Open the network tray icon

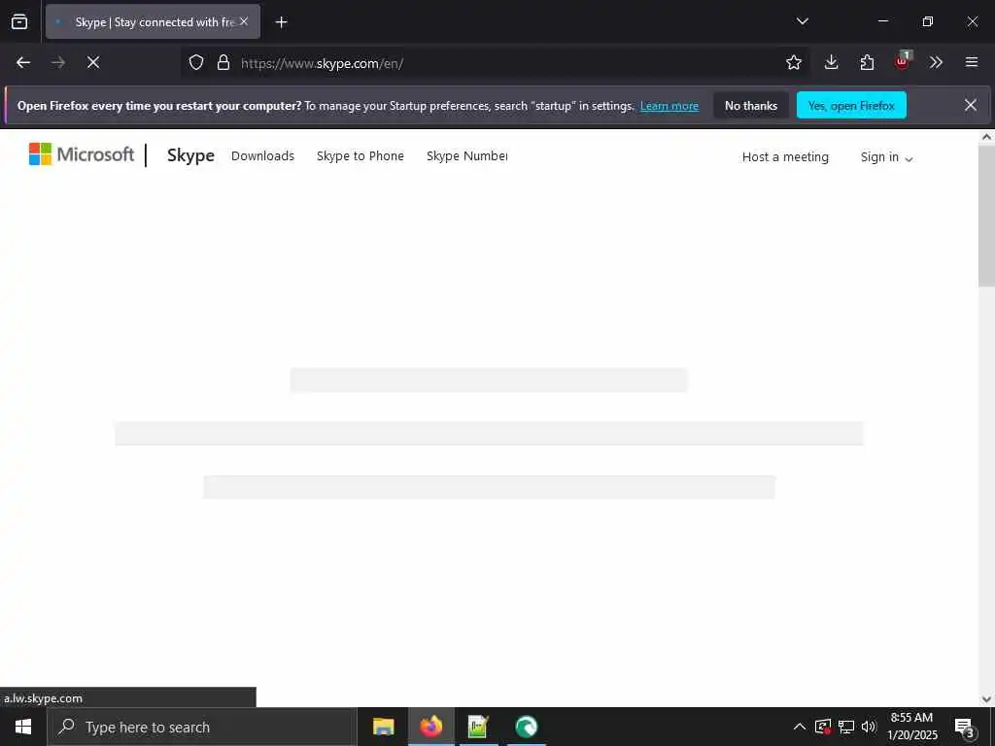846,727
